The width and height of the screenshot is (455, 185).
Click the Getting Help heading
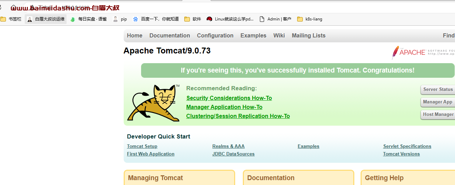click(x=384, y=178)
